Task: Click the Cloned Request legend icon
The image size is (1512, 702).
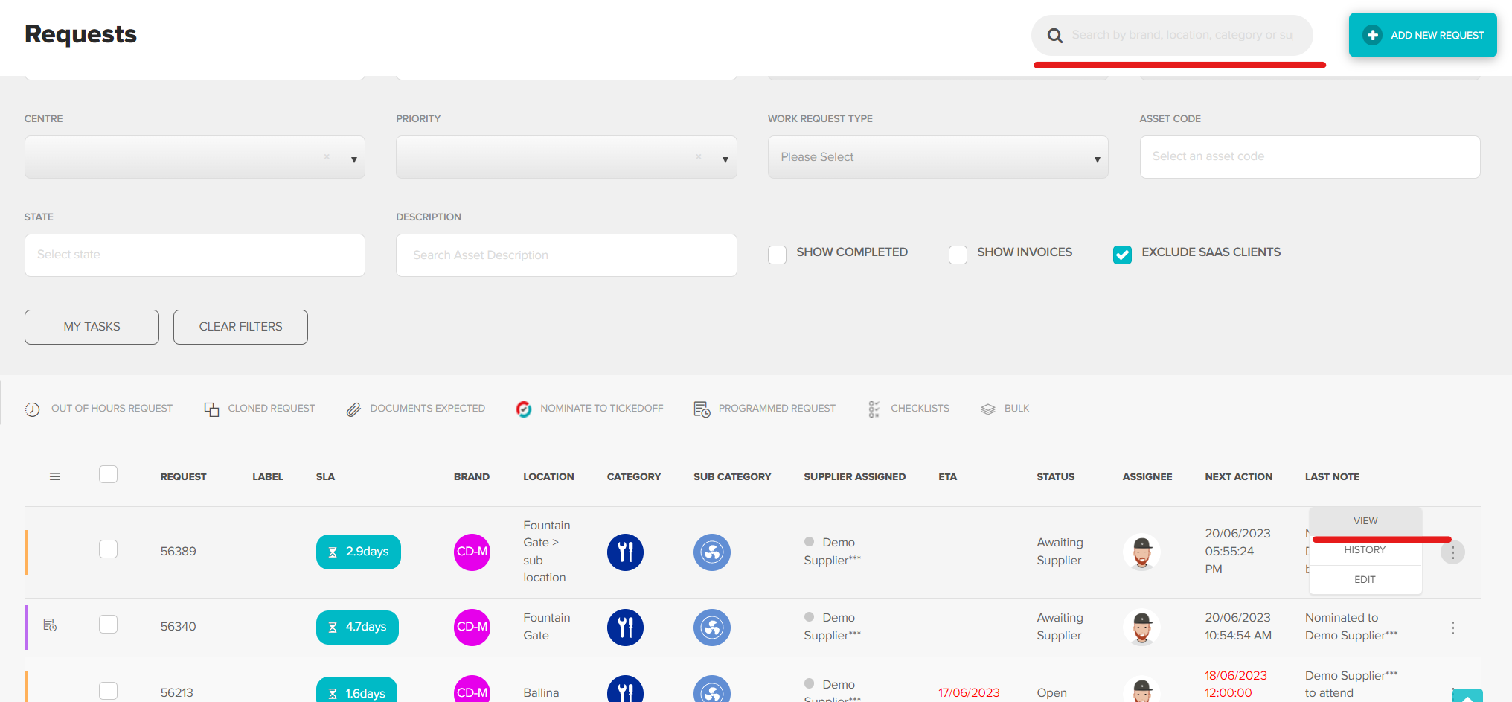Action: coord(211,409)
